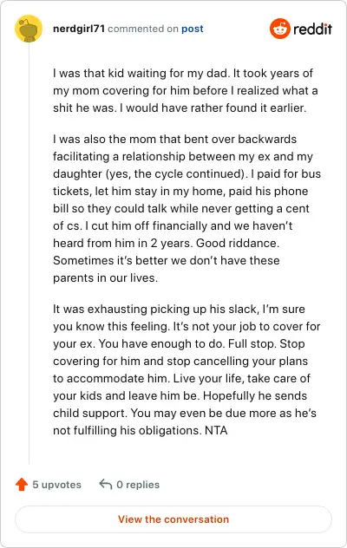Click the "Good riddance." sentence
The height and width of the screenshot is (548, 347).
[x=238, y=244]
